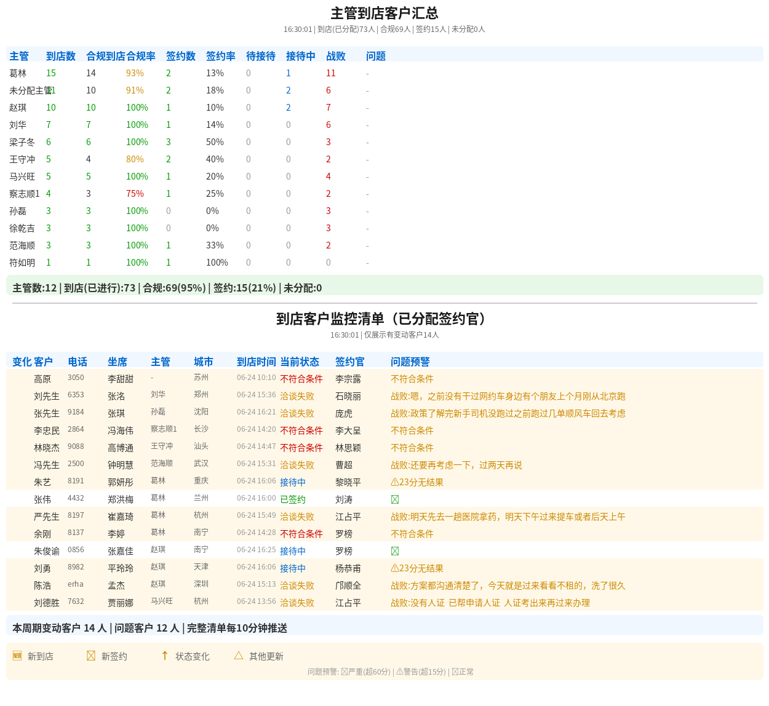Click the 50% sign rate value
769x706 pixels.
click(x=215, y=142)
